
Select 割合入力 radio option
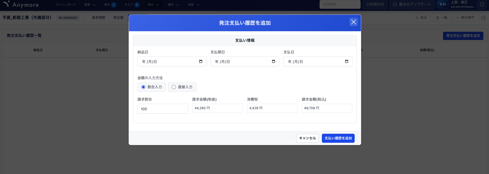tap(152, 87)
